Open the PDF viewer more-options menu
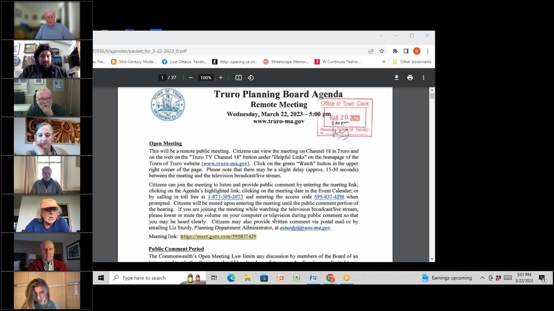Image resolution: width=554 pixels, height=311 pixels. 423,77
